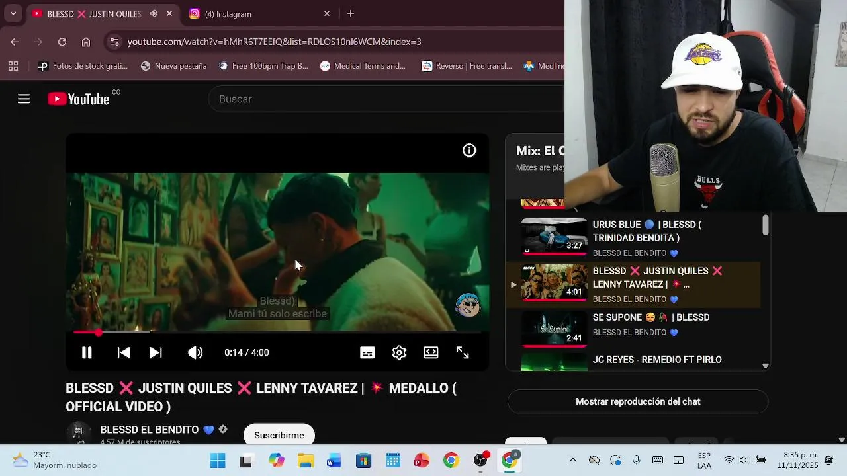The image size is (847, 476).
Task: Open the YouTube hamburger guide menu
Action: tap(24, 99)
